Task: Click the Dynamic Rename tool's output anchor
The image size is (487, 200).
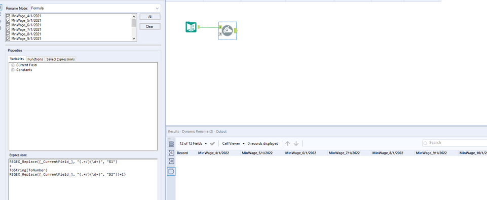Action: click(236, 30)
